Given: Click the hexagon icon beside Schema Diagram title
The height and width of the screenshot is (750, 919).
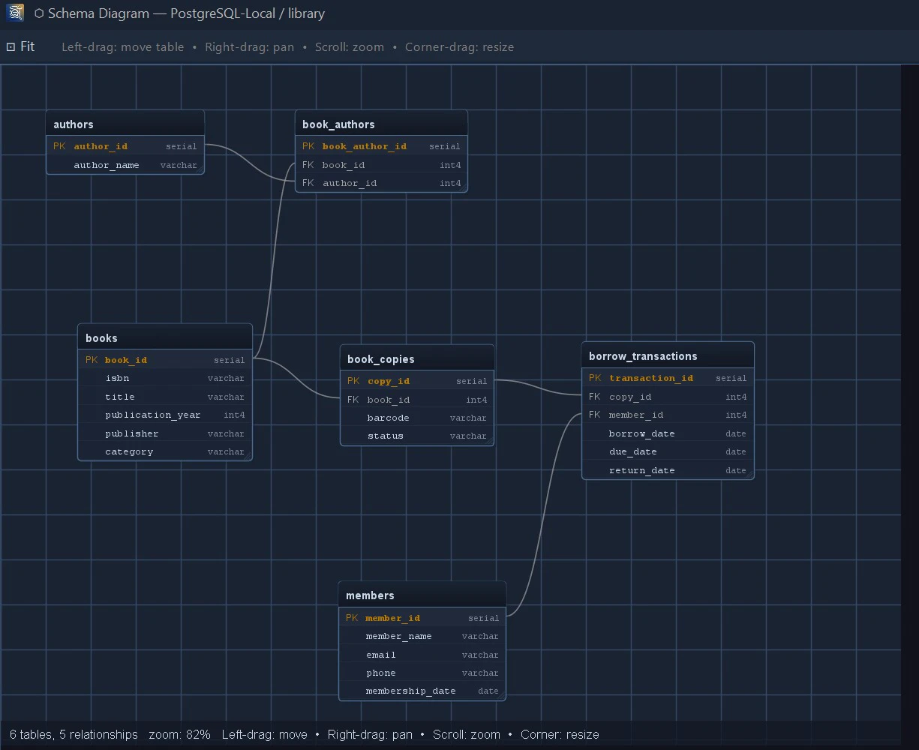Looking at the screenshot, I should point(41,13).
